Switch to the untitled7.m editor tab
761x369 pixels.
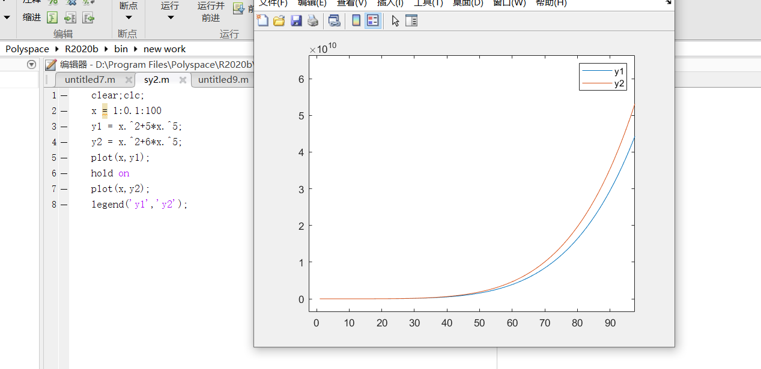pyautogui.click(x=89, y=80)
